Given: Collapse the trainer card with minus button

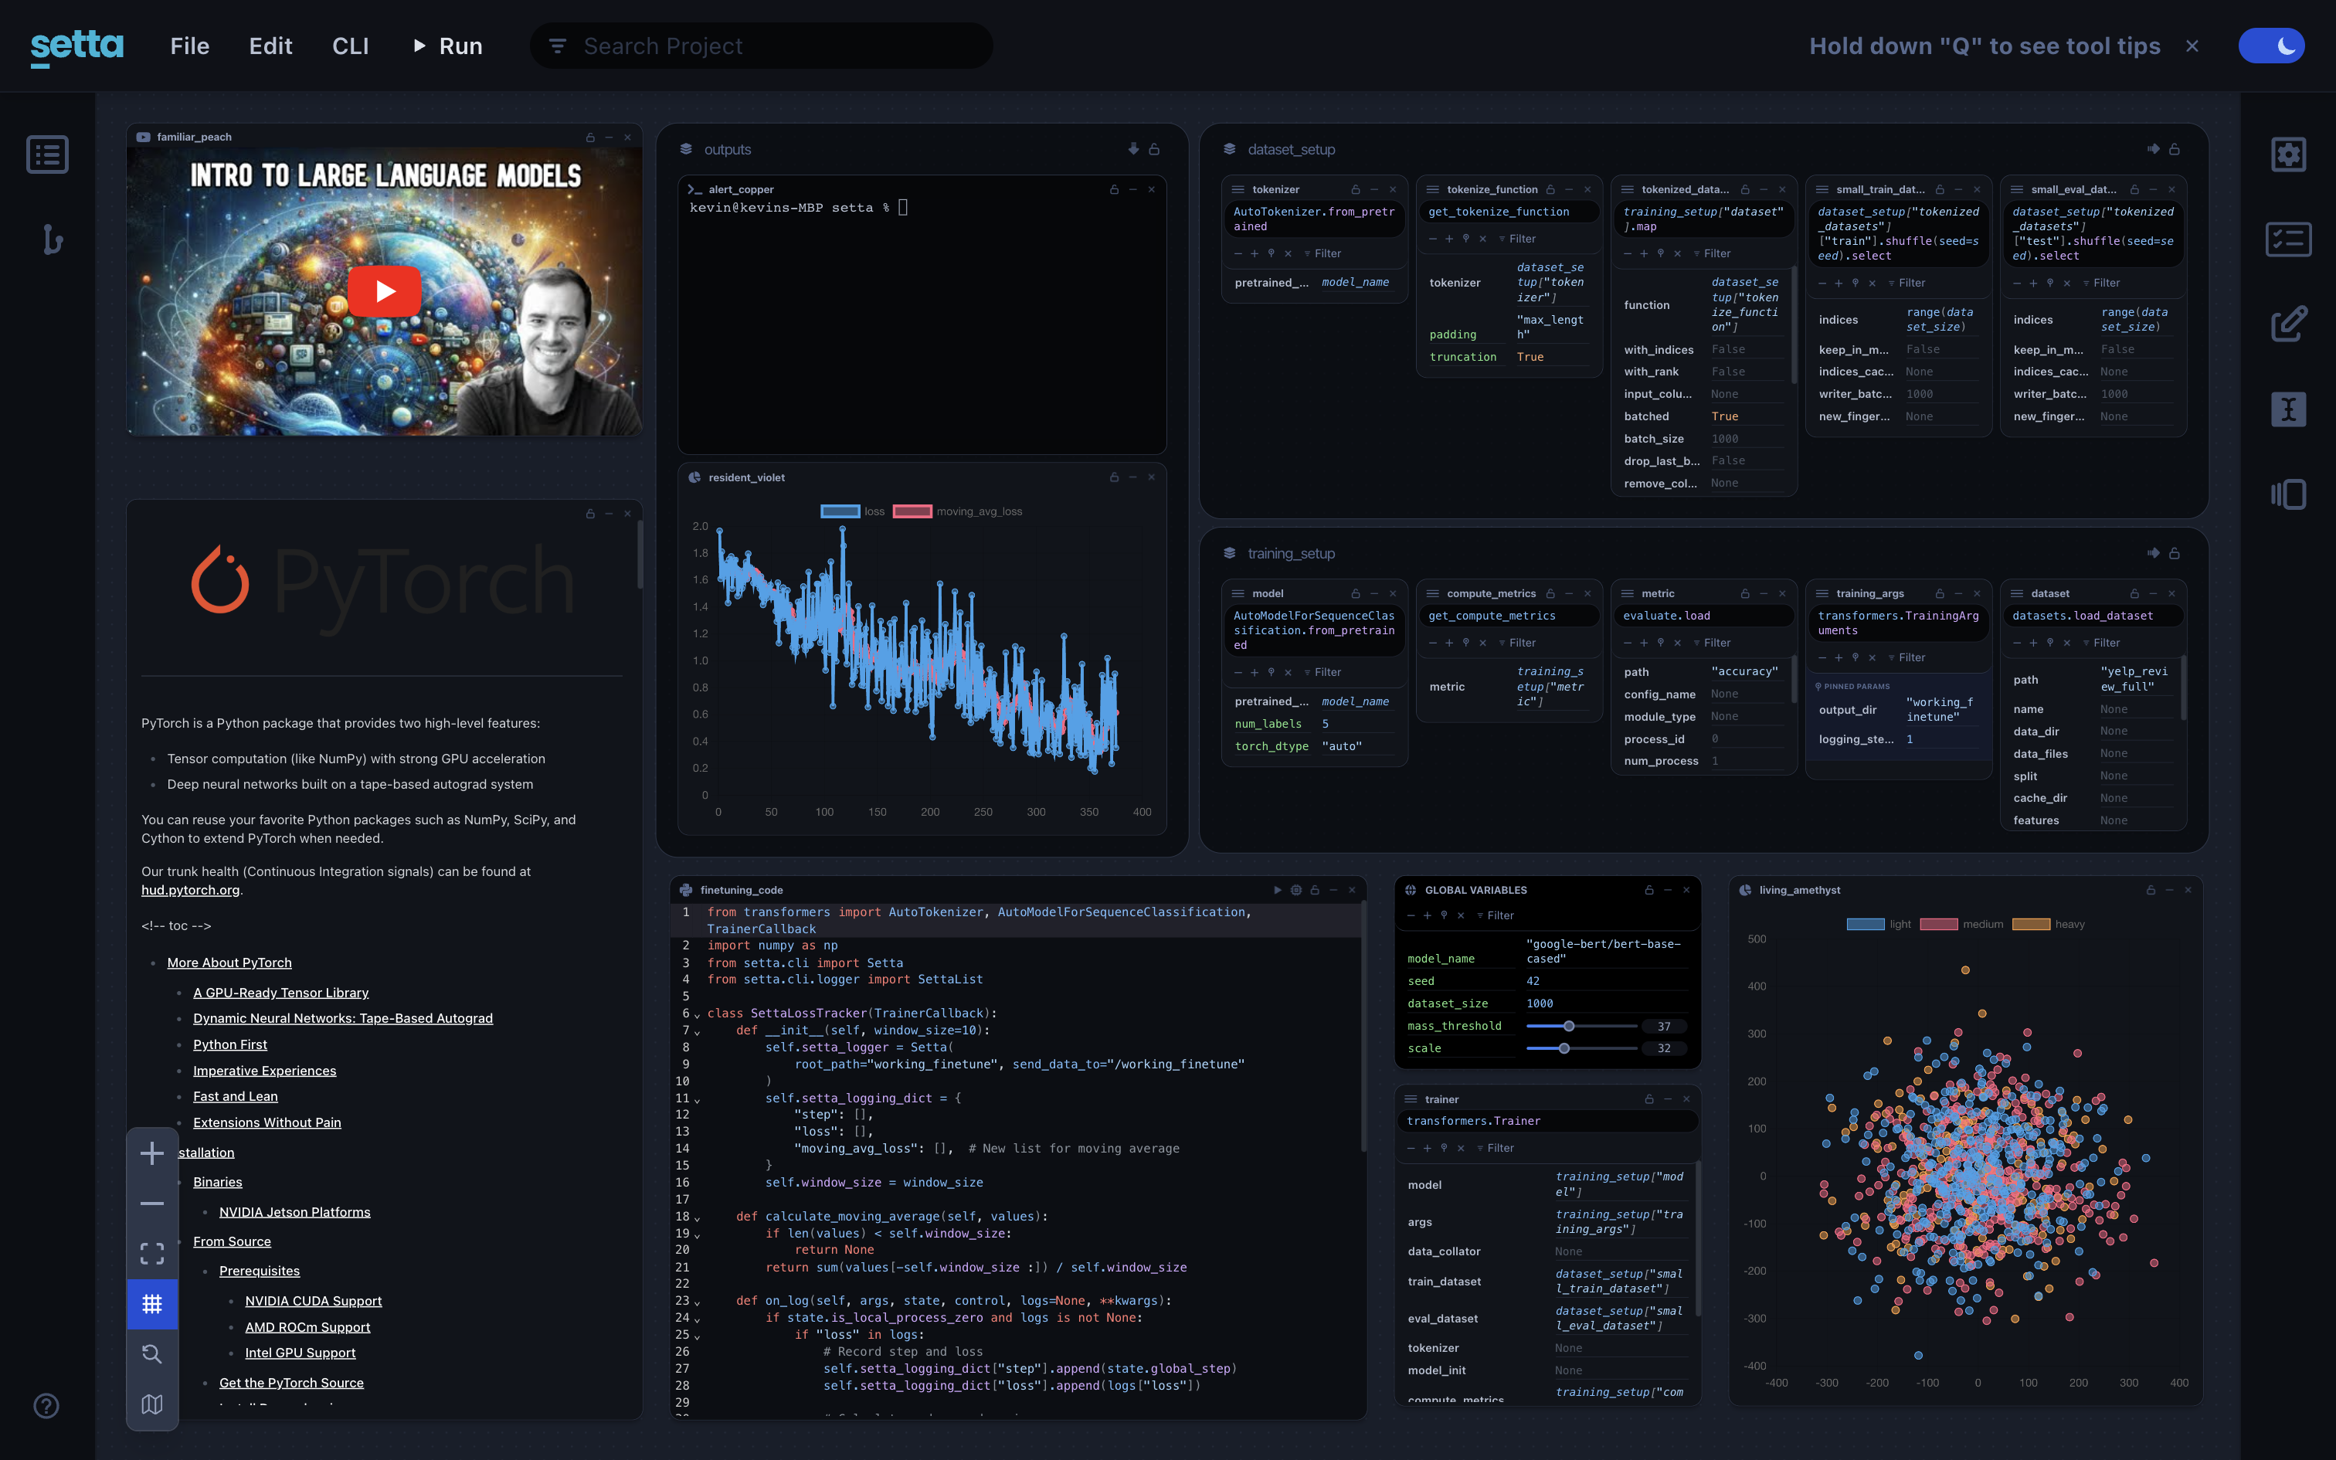Looking at the screenshot, I should click(1668, 1098).
